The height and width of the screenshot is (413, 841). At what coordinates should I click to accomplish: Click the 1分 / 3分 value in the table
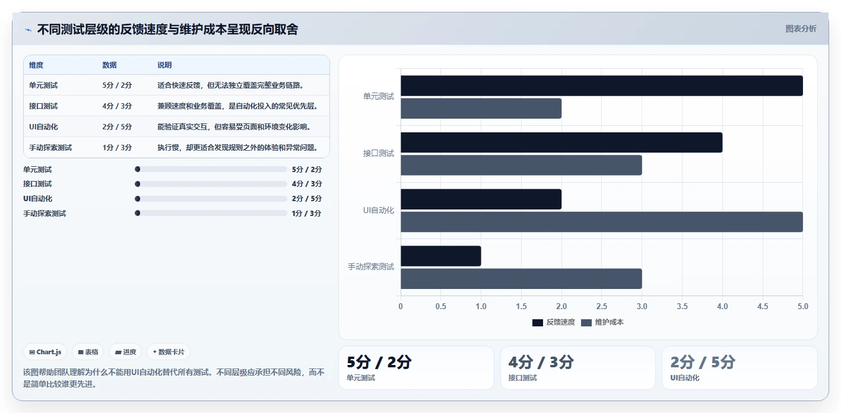[117, 148]
